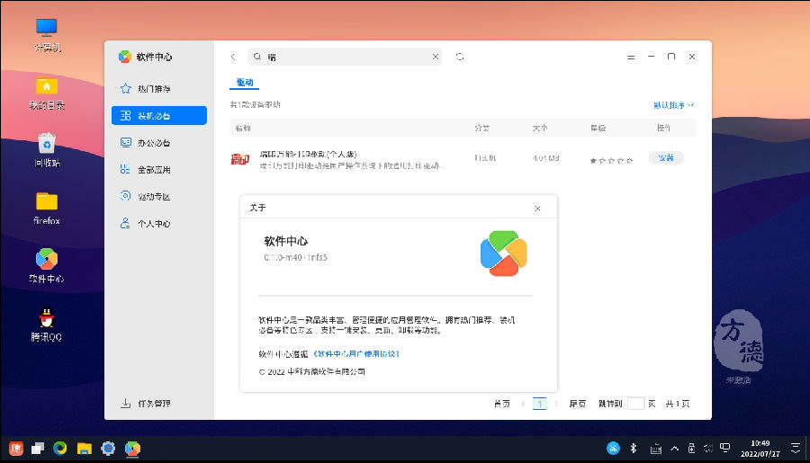Click software center icon on taskbar

pyautogui.click(x=133, y=448)
